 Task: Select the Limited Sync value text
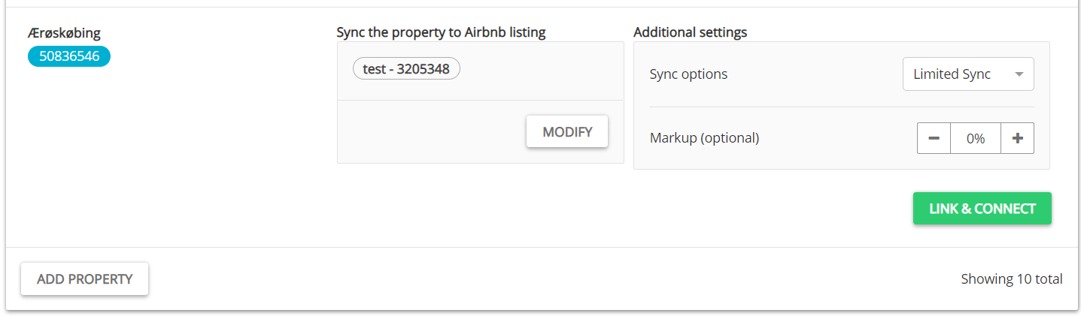click(952, 74)
